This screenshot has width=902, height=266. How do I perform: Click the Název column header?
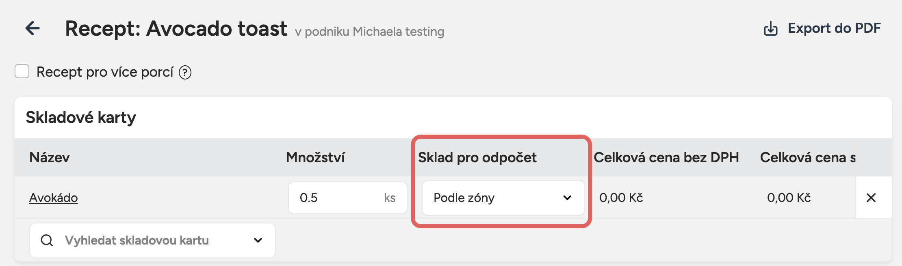[x=50, y=157]
